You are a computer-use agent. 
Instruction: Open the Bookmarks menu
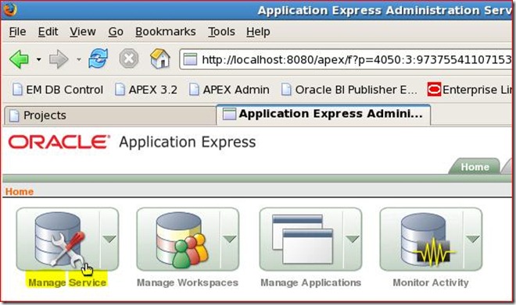tap(166, 32)
